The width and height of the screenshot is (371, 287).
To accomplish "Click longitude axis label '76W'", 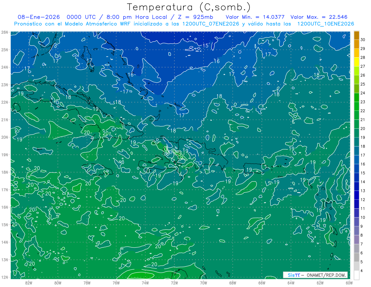I will 116,283.
